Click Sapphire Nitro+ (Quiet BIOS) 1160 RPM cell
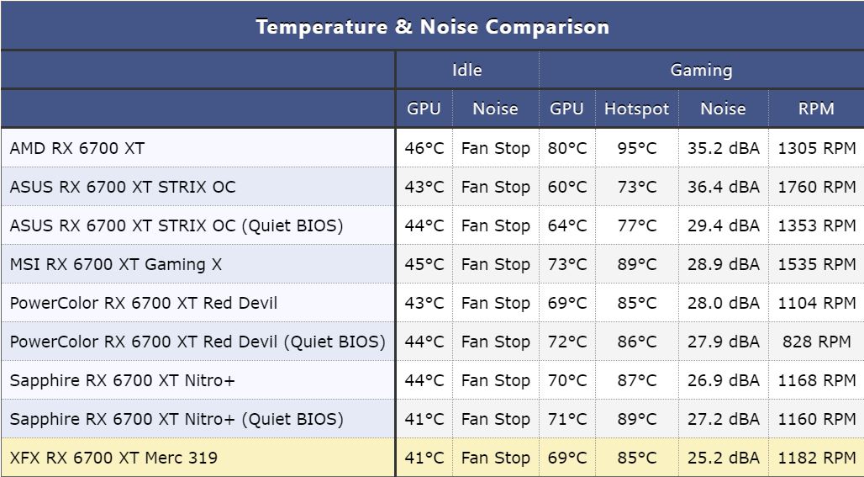This screenshot has width=864, height=477. tap(817, 419)
